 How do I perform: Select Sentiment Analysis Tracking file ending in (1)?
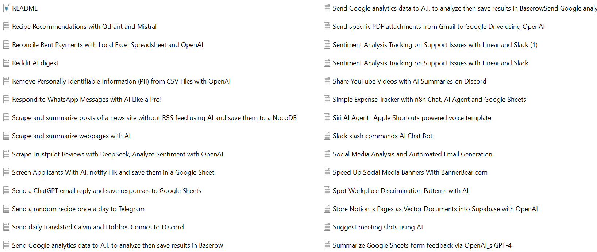click(x=435, y=45)
